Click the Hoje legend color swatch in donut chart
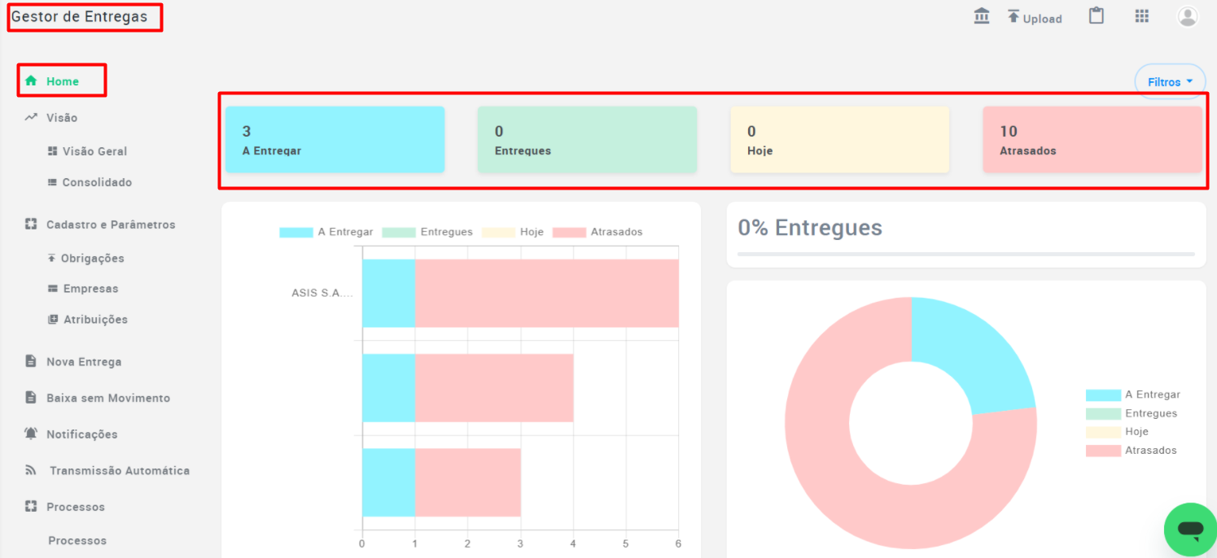The height and width of the screenshot is (558, 1217). (1103, 432)
